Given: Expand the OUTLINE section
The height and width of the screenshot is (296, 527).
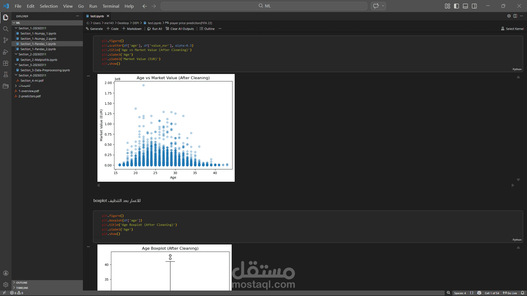Looking at the screenshot, I should [x=21, y=283].
